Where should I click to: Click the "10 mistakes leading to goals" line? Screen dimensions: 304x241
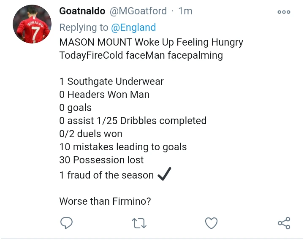[123, 147]
